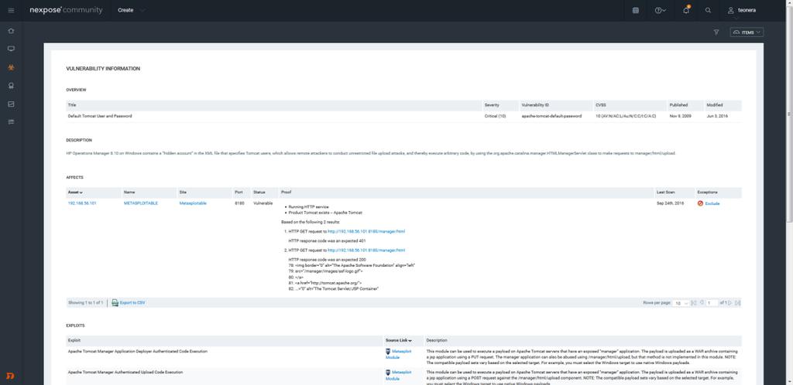
Task: Select the Jun 3, 2016 modified date
Action: point(717,116)
